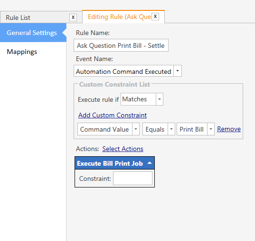
Task: Click the Matches combo box text
Action: click(x=134, y=99)
